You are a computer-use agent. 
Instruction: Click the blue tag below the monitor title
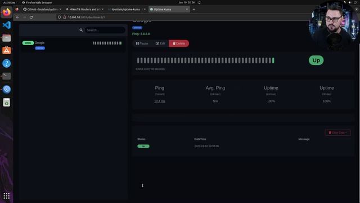click(x=137, y=28)
